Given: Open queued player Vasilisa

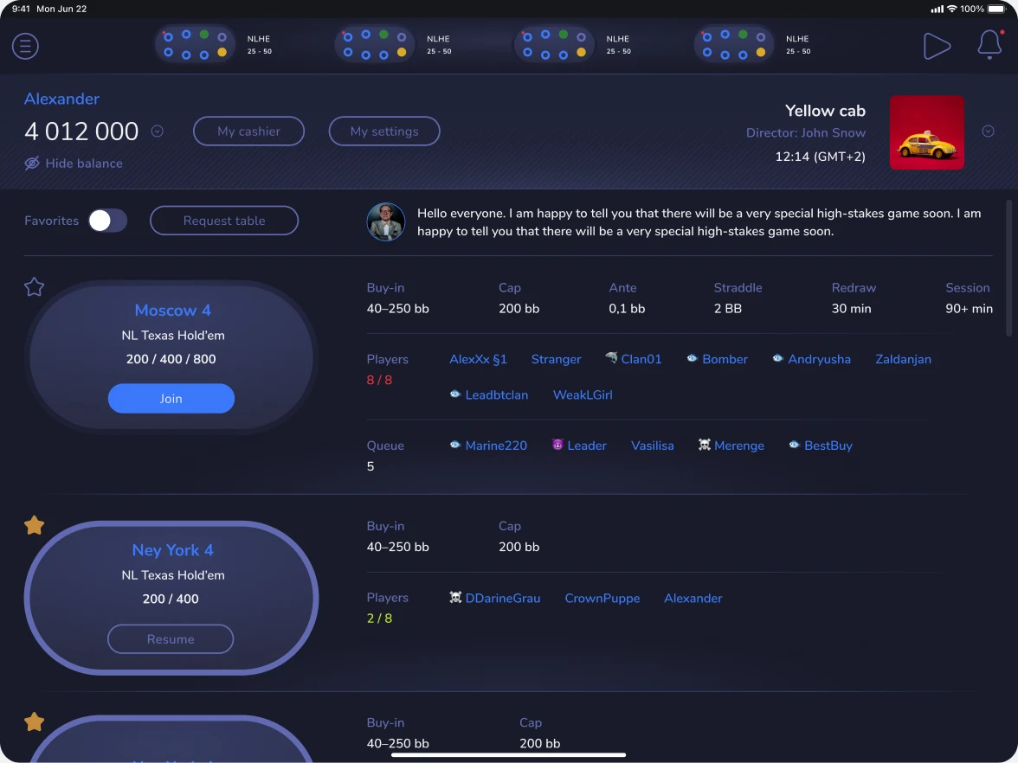Looking at the screenshot, I should coord(653,445).
